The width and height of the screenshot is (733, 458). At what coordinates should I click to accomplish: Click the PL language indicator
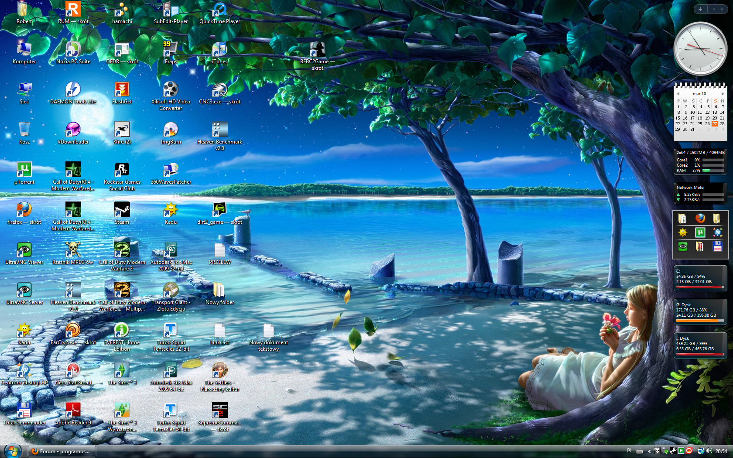coord(630,451)
